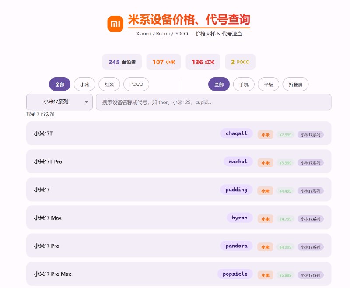Click the Xiaomi MI logo icon
The image size is (350, 288).
pos(115,24)
